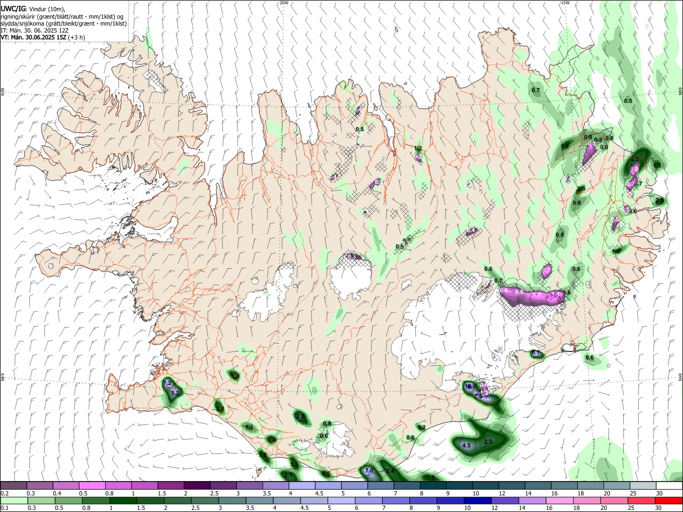The height and width of the screenshot is (512, 683).
Task: Click the UWC/IG title text
Action: [12, 9]
